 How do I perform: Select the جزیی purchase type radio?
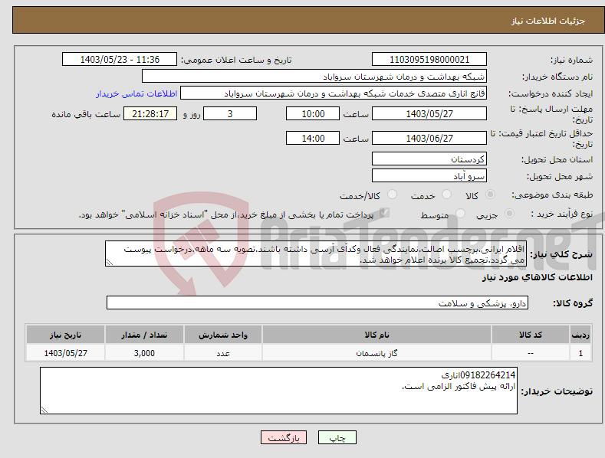(509, 214)
